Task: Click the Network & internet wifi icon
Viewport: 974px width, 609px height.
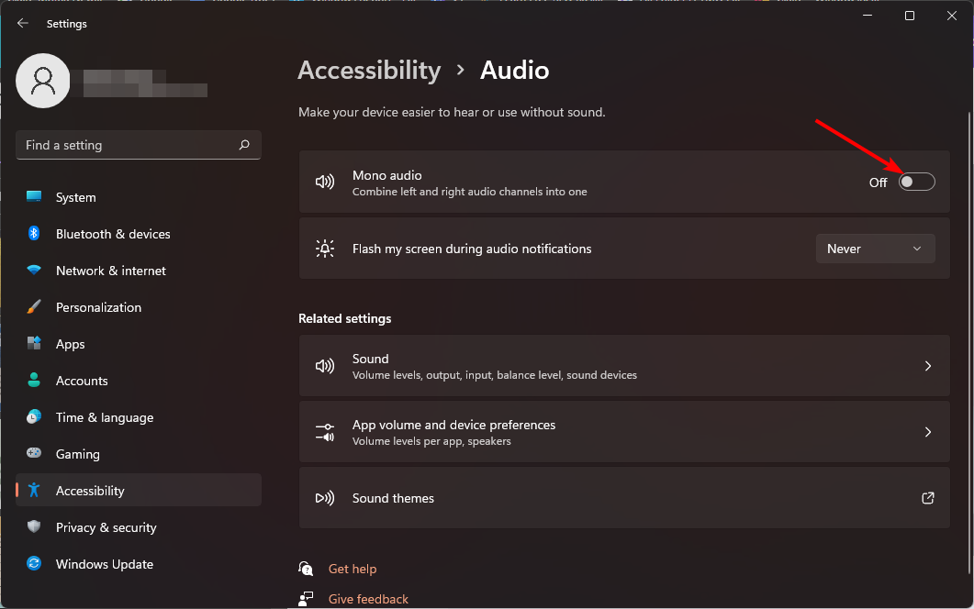Action: coord(34,271)
